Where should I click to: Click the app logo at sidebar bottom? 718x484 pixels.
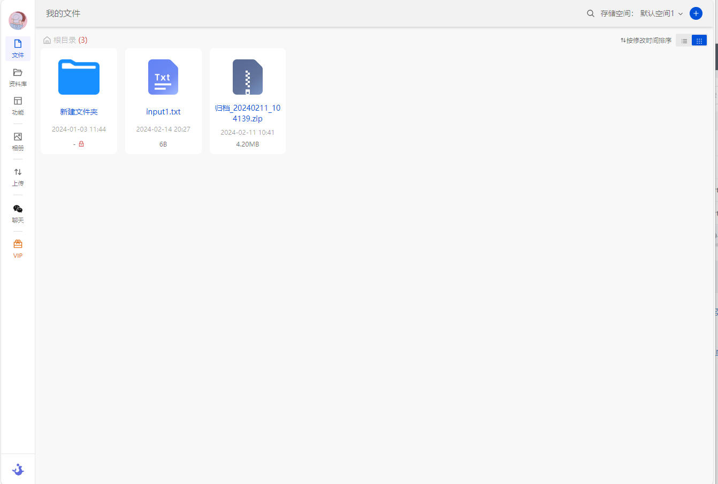[x=18, y=470]
